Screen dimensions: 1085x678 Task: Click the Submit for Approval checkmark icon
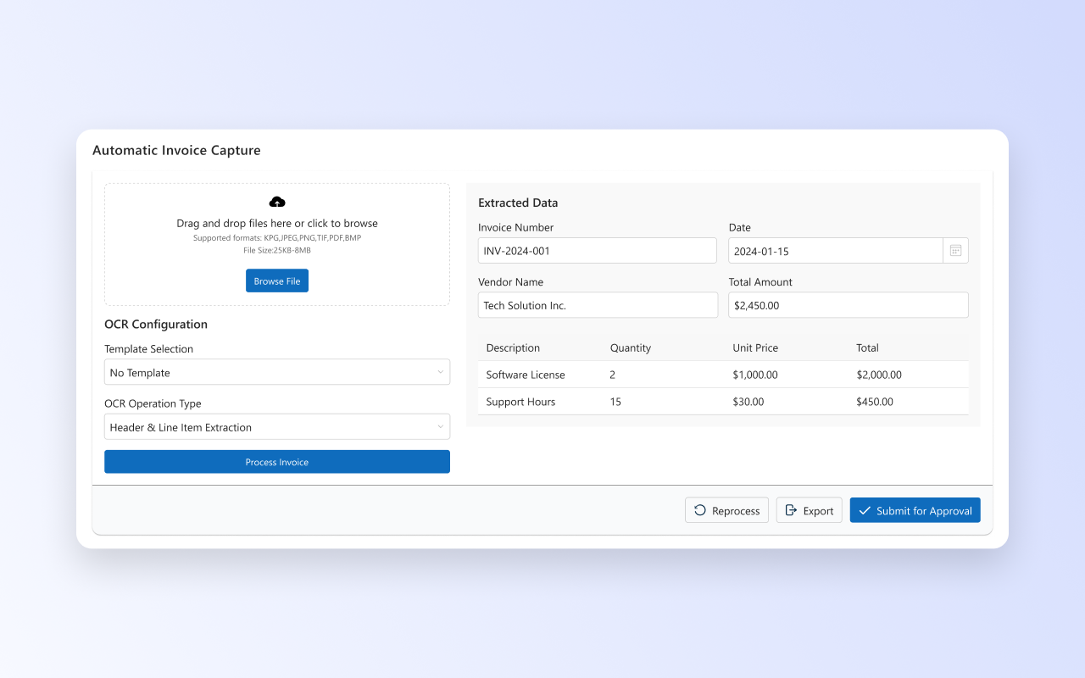coord(865,510)
